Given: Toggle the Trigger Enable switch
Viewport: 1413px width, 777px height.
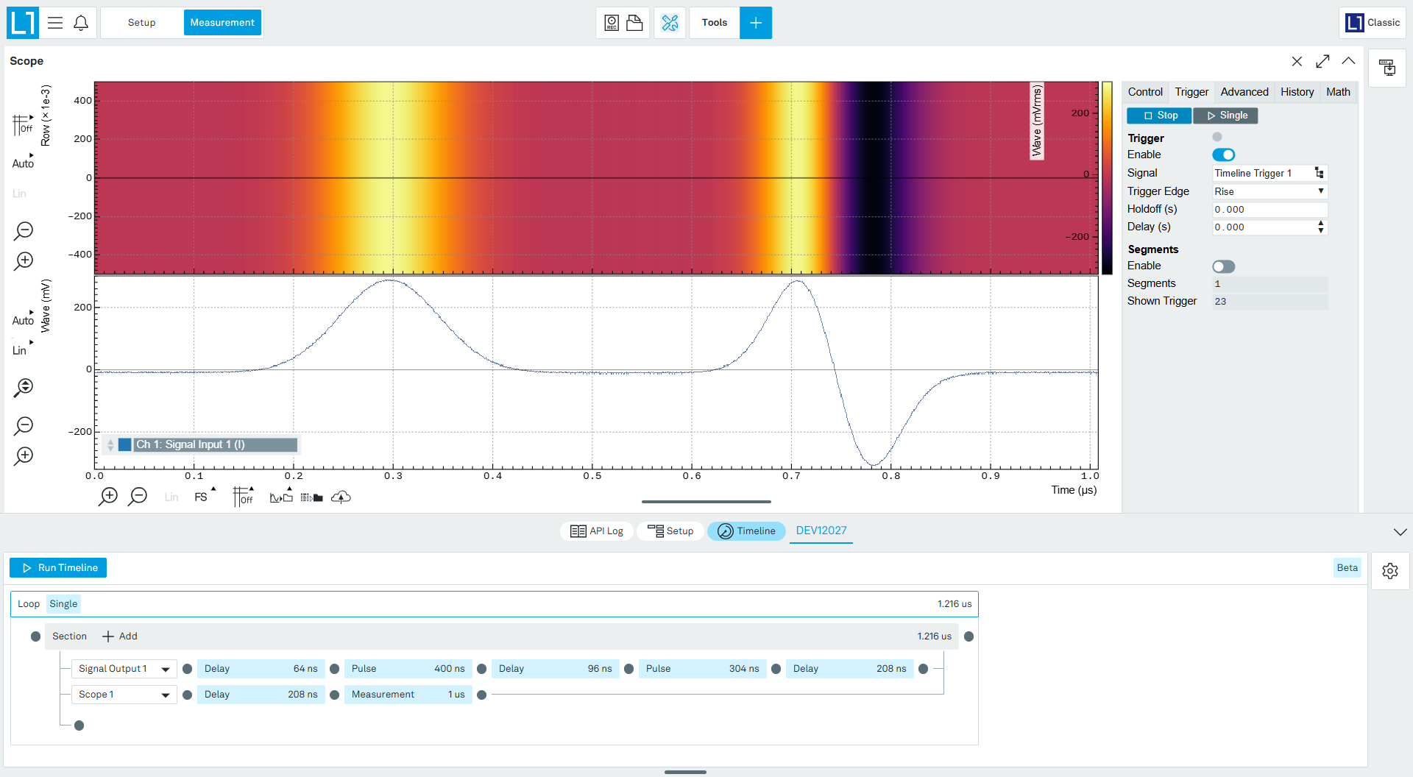Looking at the screenshot, I should [x=1223, y=155].
